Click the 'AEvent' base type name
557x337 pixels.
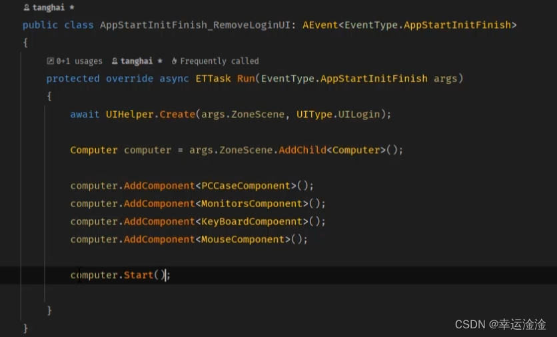tap(320, 25)
